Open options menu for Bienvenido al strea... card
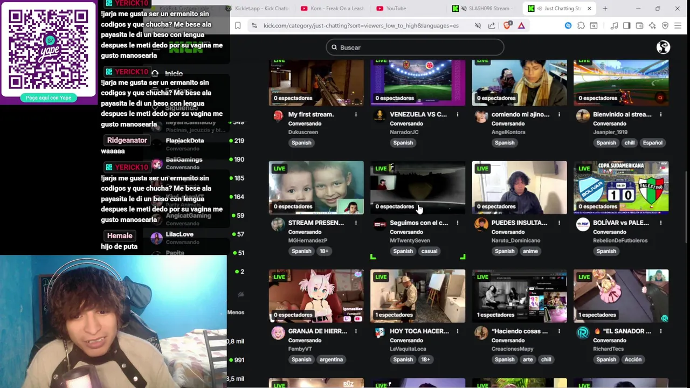This screenshot has width=690, height=388. click(661, 114)
